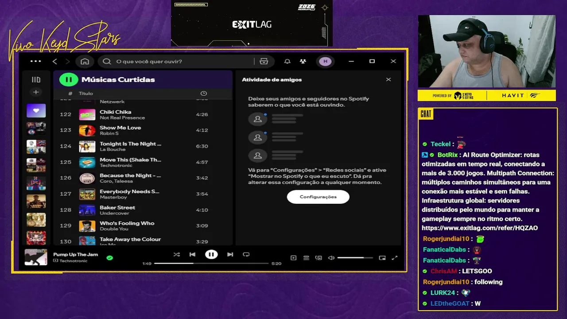Select track 'Show Me Love'
Viewport: 567px width, 319px height.
coord(120,128)
